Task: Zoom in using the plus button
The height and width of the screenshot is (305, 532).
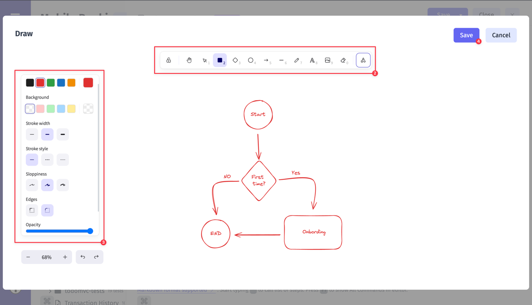Action: pos(65,257)
